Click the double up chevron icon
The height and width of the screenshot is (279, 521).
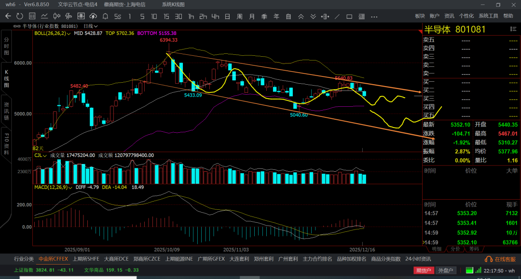coord(301,16)
